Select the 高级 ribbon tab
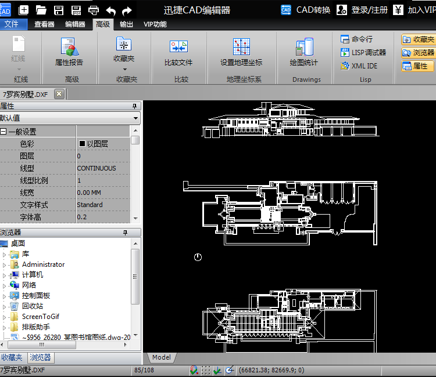 [x=103, y=24]
